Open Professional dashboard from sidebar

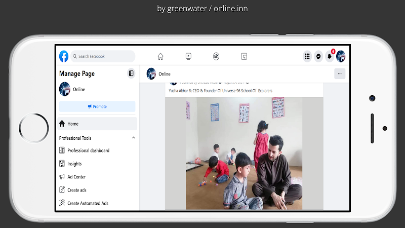pos(88,150)
